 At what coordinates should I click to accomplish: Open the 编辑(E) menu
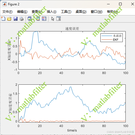click(x=22, y=12)
